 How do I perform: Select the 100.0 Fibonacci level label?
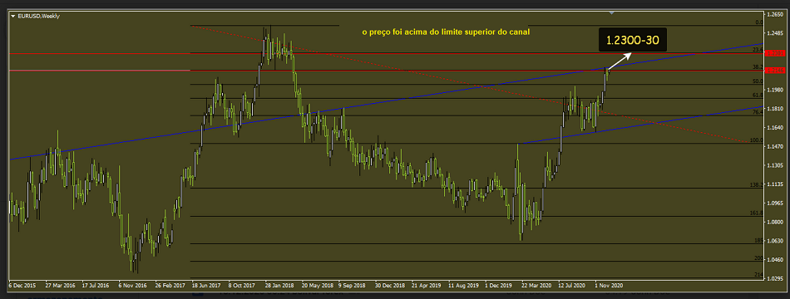coord(756,140)
